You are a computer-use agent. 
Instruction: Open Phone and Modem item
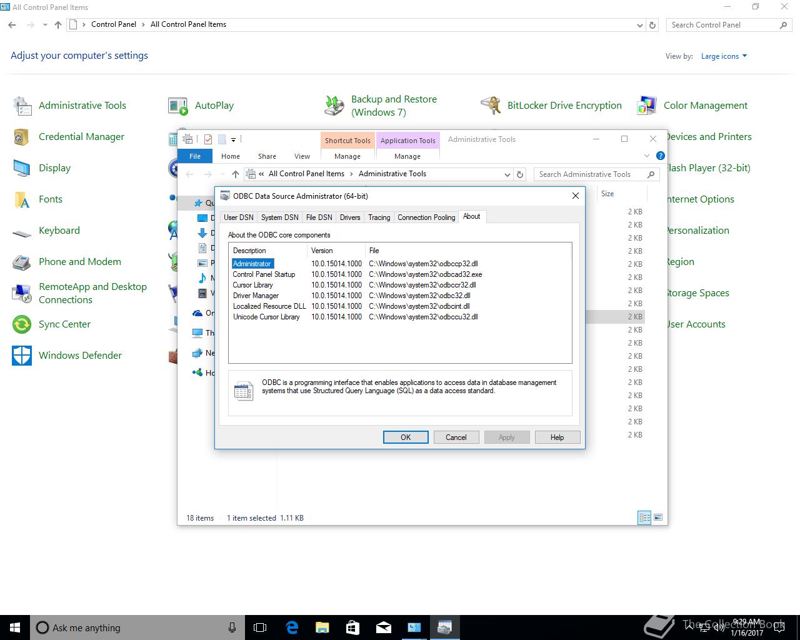(79, 262)
